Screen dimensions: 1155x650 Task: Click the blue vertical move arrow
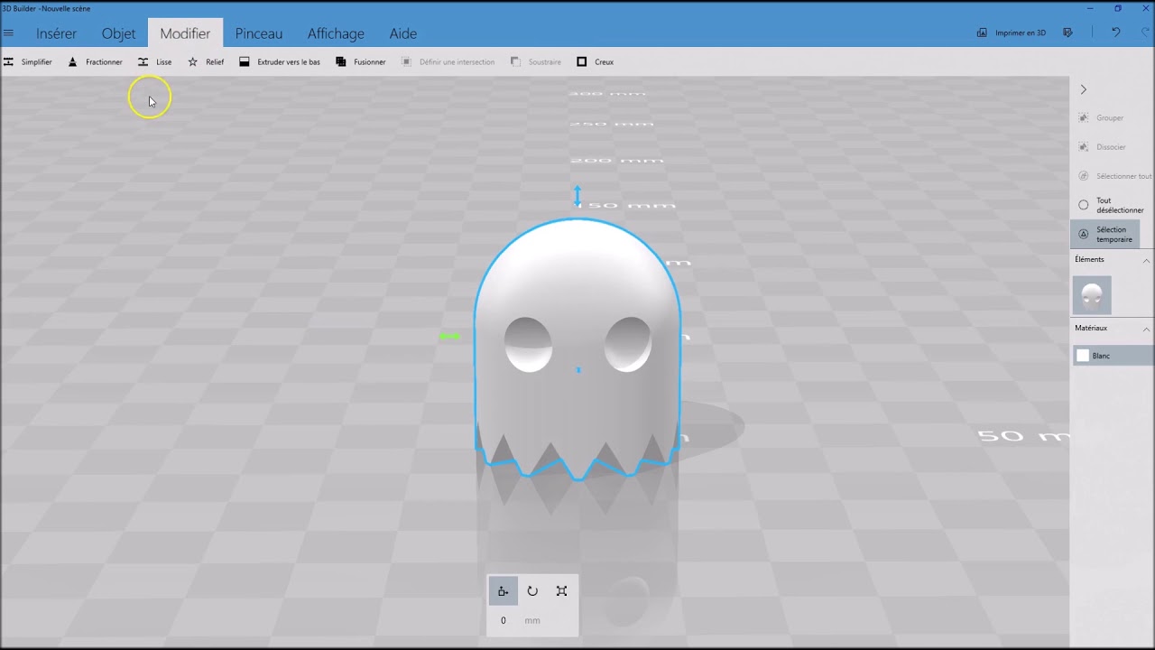tap(578, 196)
